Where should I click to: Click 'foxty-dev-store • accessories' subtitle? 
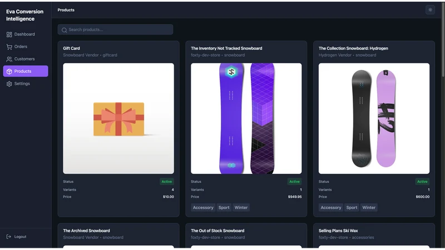click(x=346, y=238)
